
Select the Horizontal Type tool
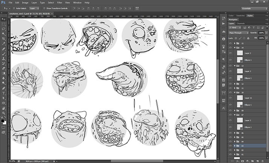point(3,93)
